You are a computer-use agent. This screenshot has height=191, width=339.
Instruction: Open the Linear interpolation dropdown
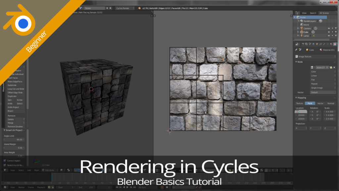click(323, 76)
